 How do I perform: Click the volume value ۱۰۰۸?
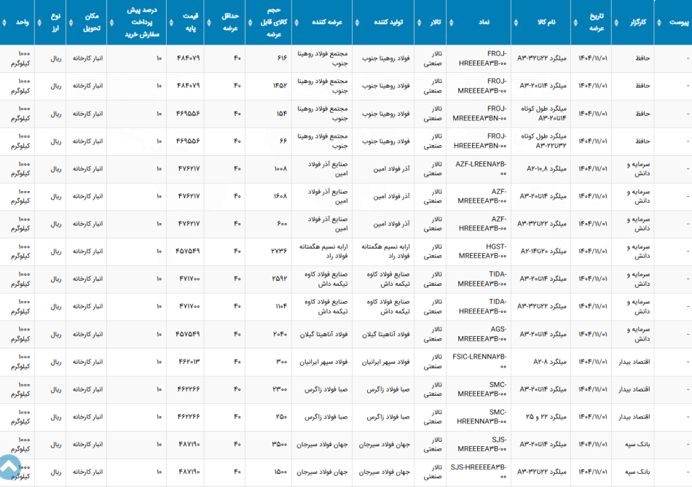coord(280,168)
